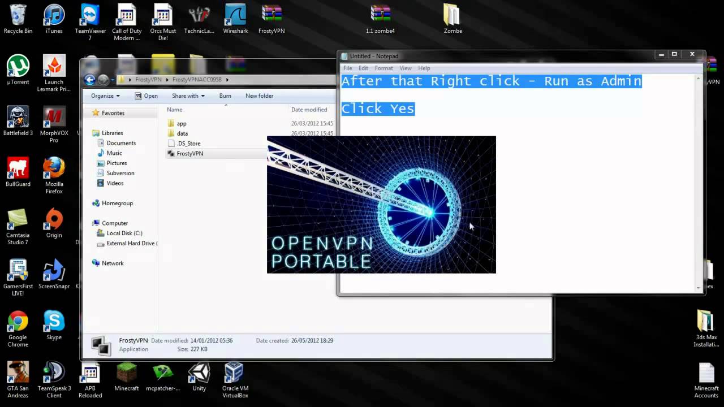Select the Launch Lexmark desktop shortcut
The height and width of the screenshot is (407, 724).
(x=54, y=73)
